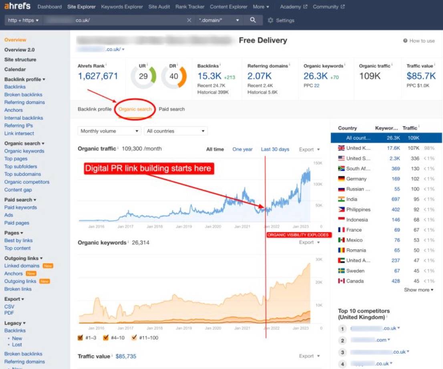The image size is (443, 369).
Task: Show Last 30 days traffic range
Action: click(x=275, y=149)
